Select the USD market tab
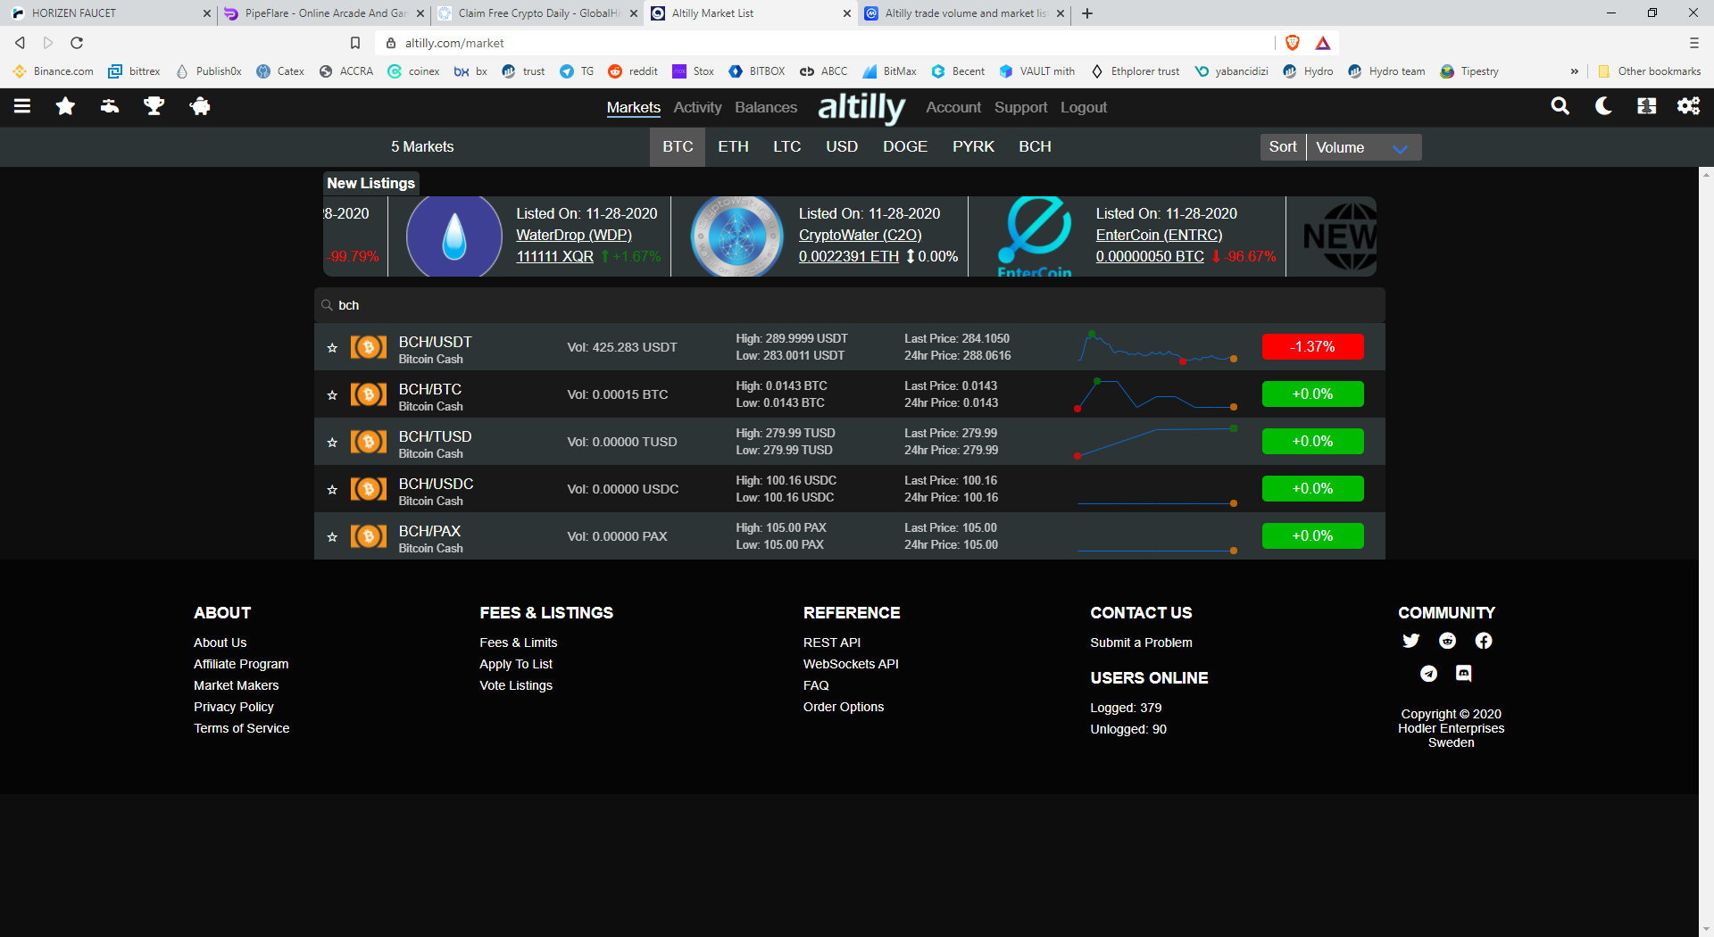Image resolution: width=1714 pixels, height=937 pixels. 841,147
